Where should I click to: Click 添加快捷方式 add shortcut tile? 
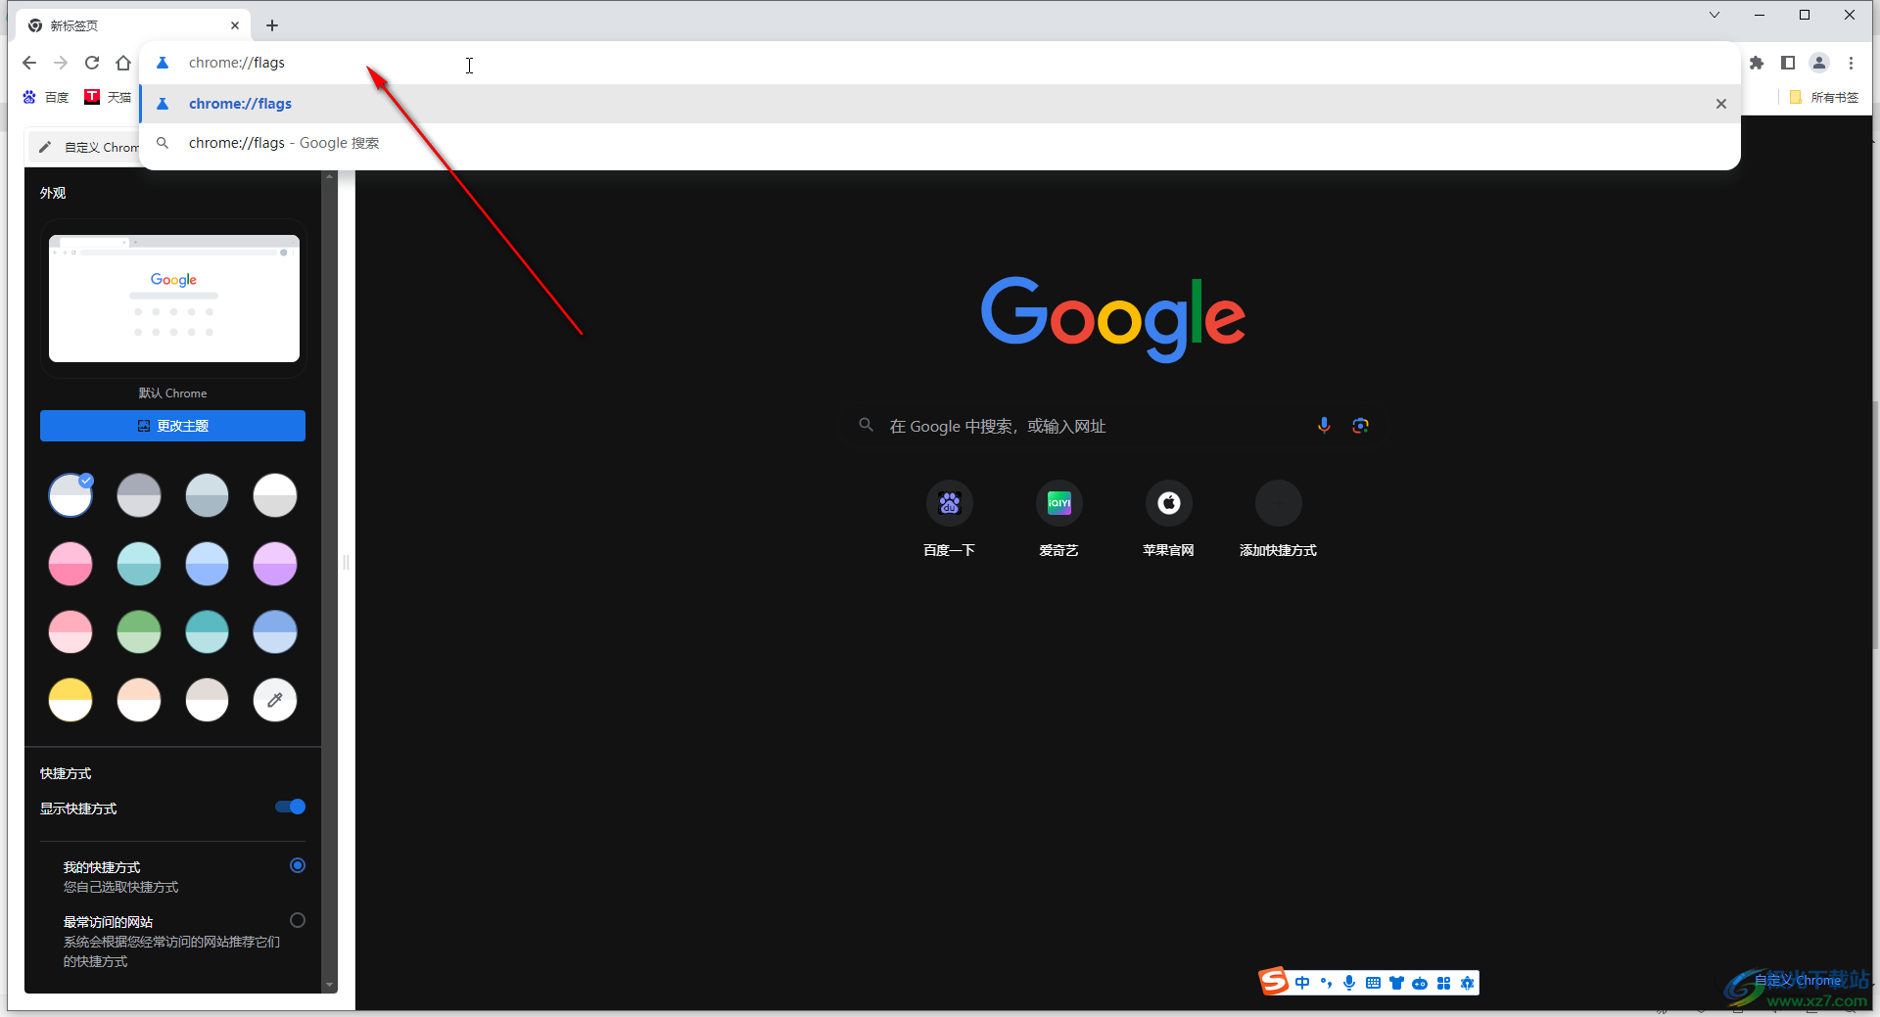click(x=1278, y=519)
